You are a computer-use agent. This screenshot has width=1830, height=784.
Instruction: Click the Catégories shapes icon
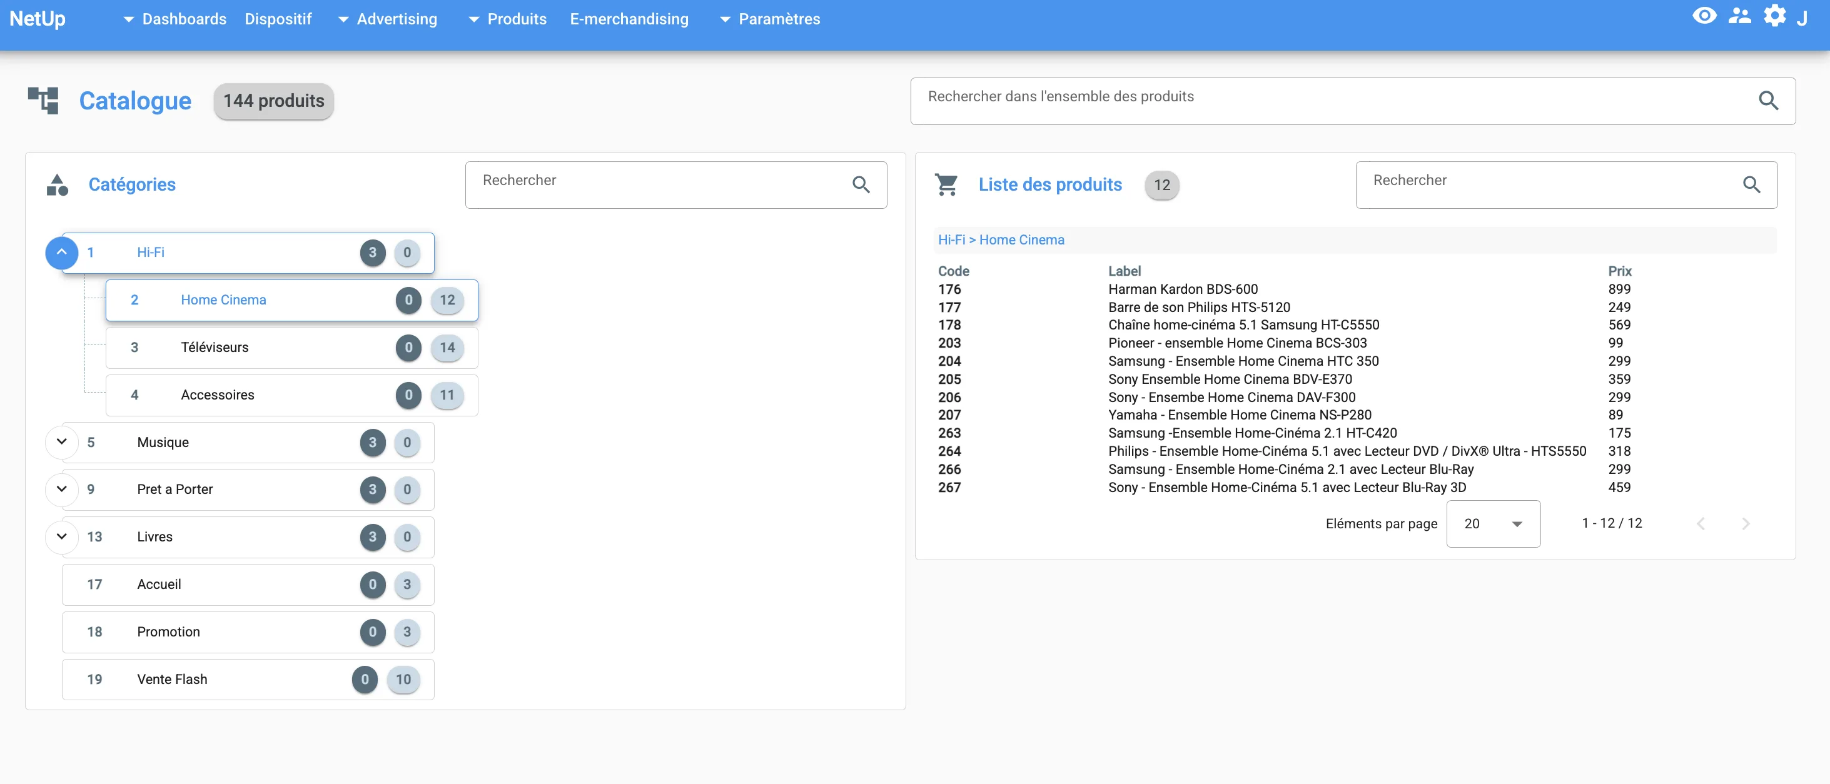pos(57,184)
